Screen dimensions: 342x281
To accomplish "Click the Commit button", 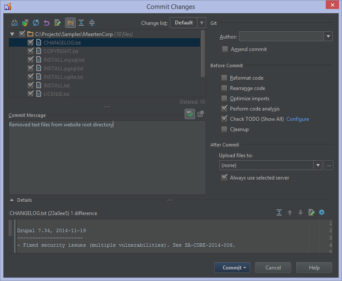I will coord(232,267).
